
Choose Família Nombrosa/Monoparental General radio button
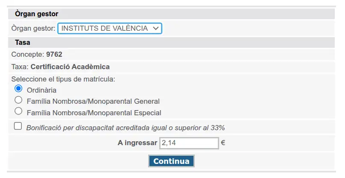[18, 100]
